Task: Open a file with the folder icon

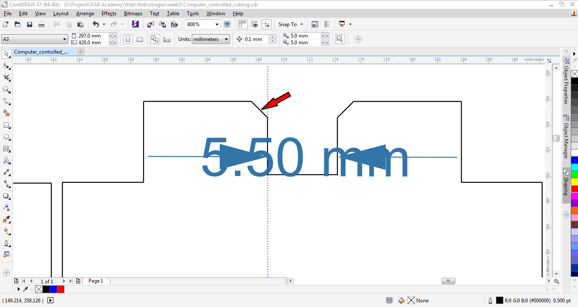Action: 18,24
